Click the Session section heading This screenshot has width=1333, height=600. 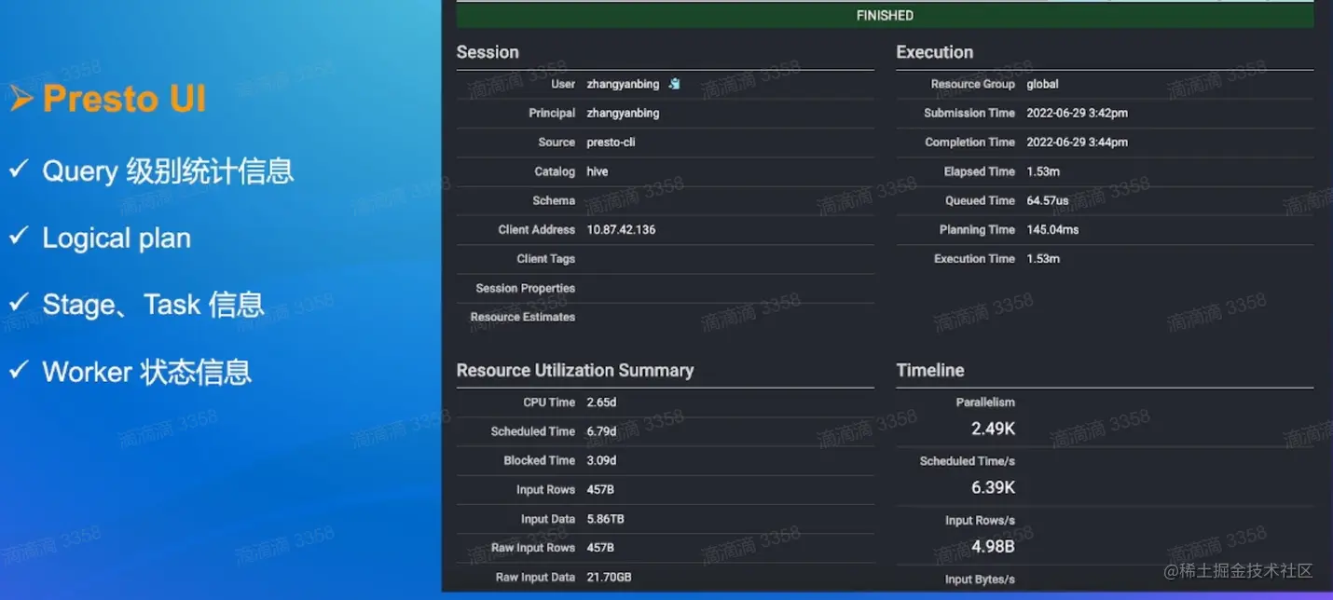(488, 52)
